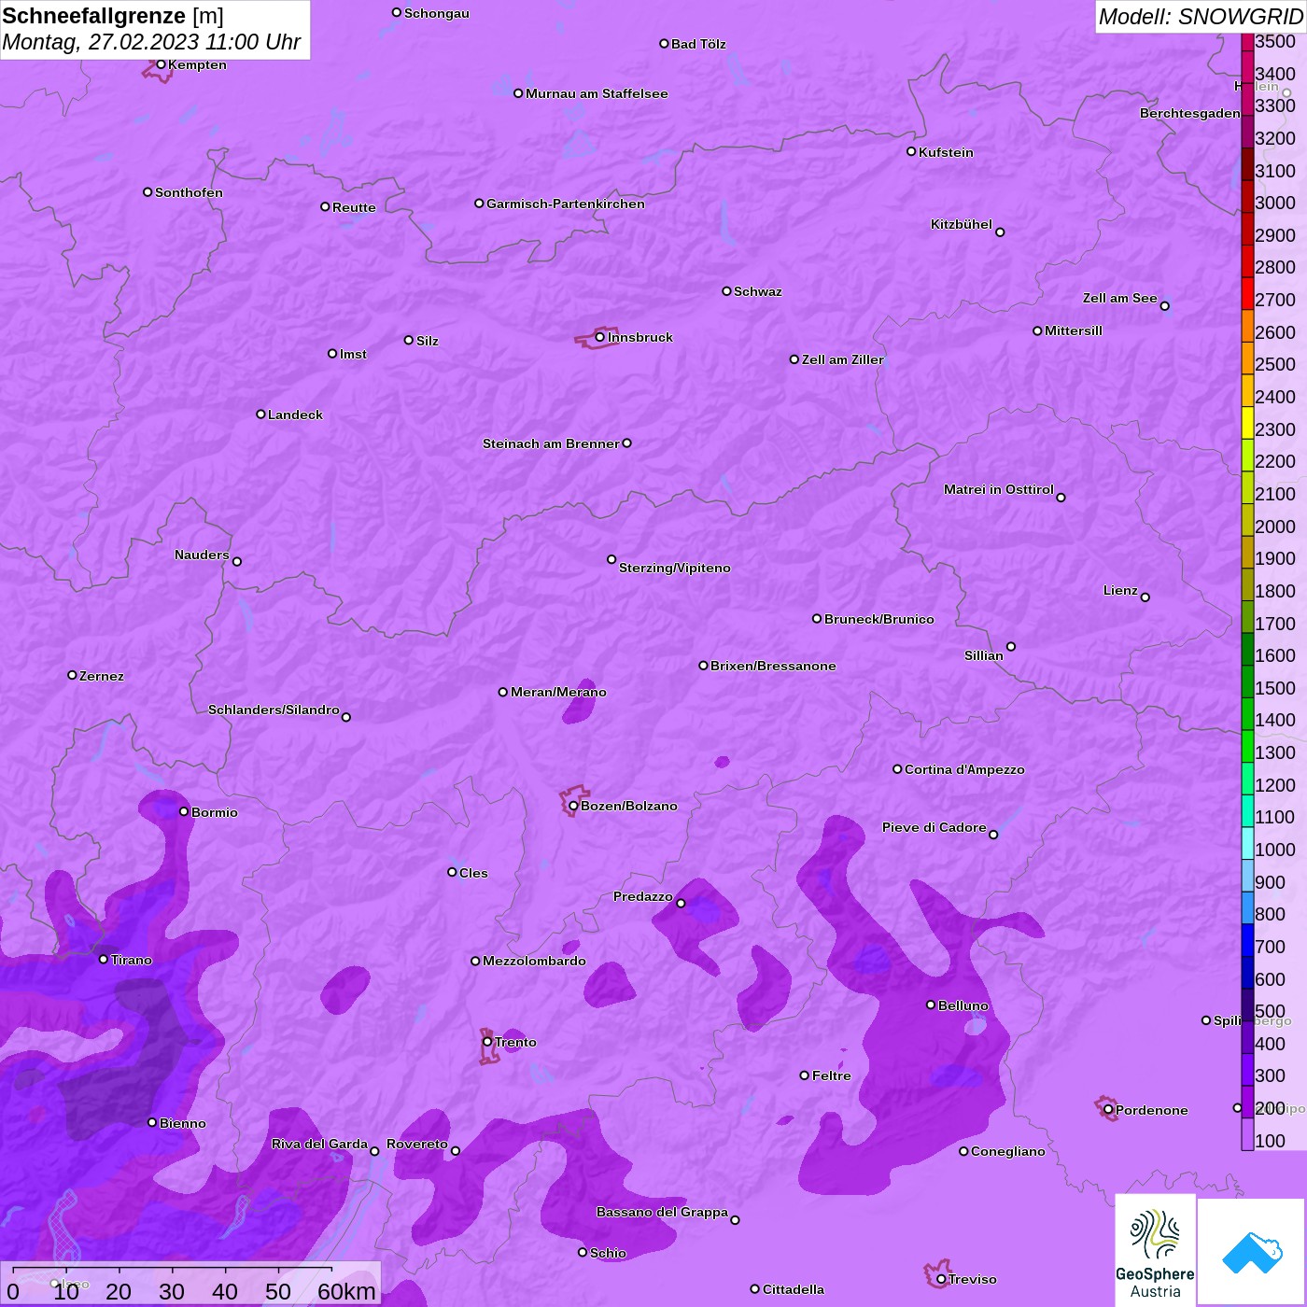The width and height of the screenshot is (1307, 1307).
Task: Click the "Garmisch-Partenkirchen" map label
Action: 566,204
